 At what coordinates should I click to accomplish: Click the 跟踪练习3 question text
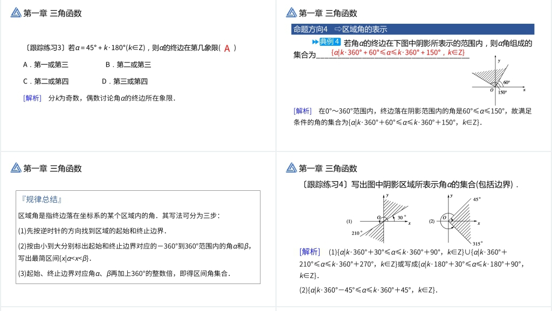pyautogui.click(x=130, y=48)
